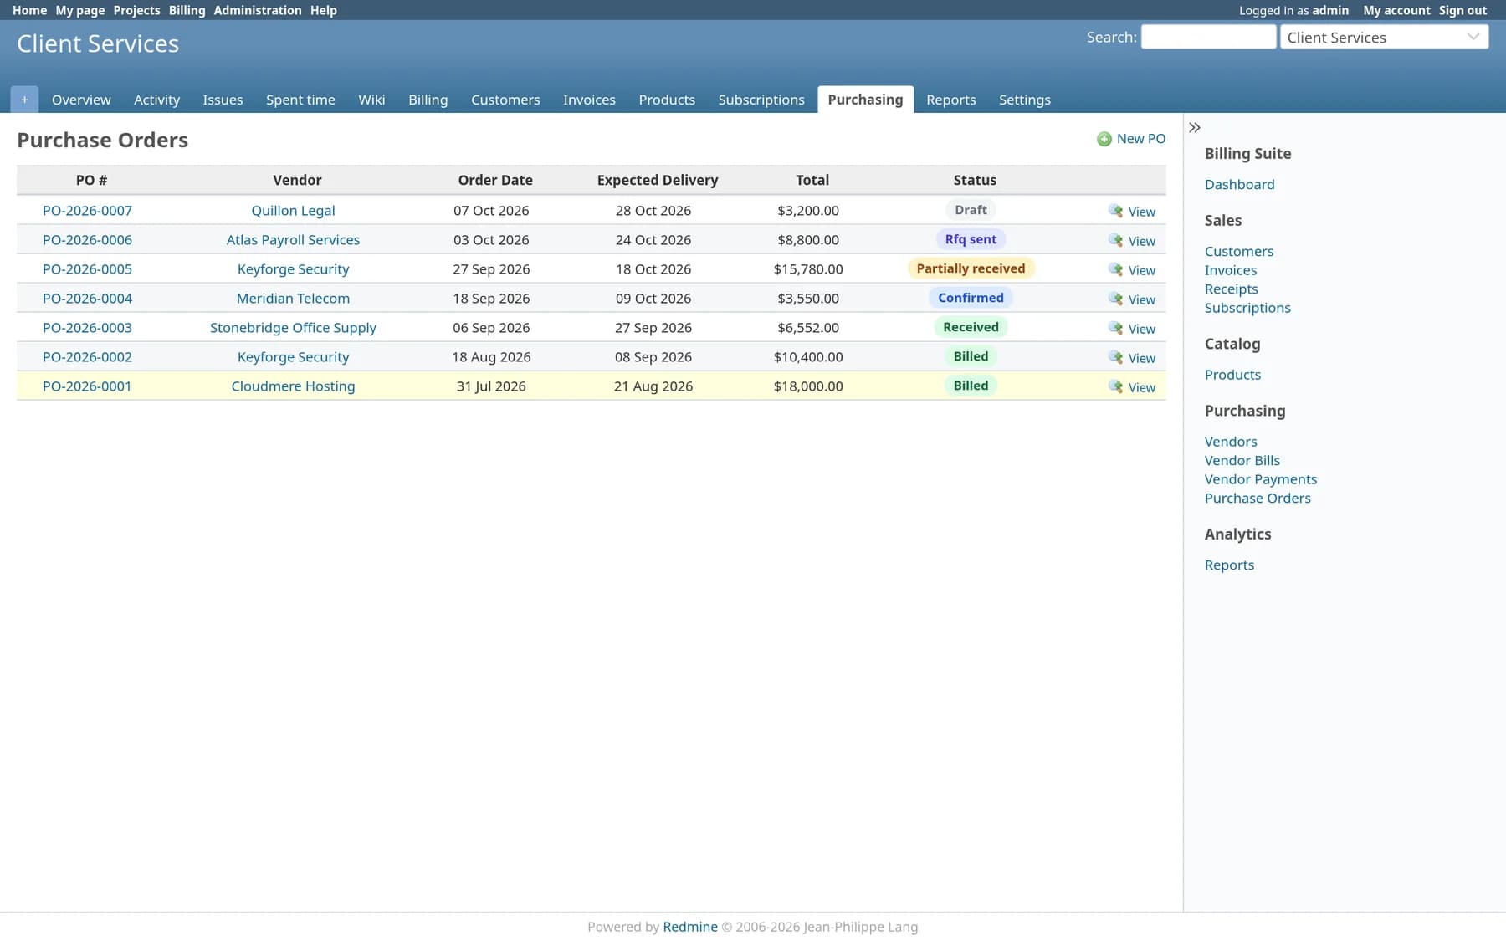Click the view icon for PO-2026-0005
Image resolution: width=1506 pixels, height=941 pixels.
pyautogui.click(x=1115, y=269)
